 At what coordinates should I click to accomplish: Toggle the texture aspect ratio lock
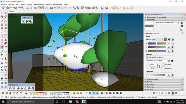(159, 66)
